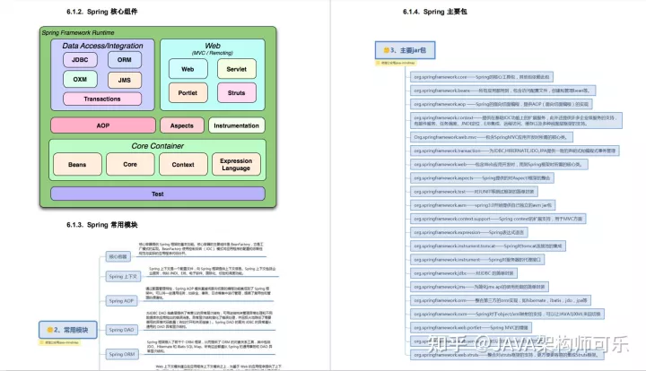646x371 pixels.
Task: Click the yellow note tag under '2、常用模块'
Action: 60,342
